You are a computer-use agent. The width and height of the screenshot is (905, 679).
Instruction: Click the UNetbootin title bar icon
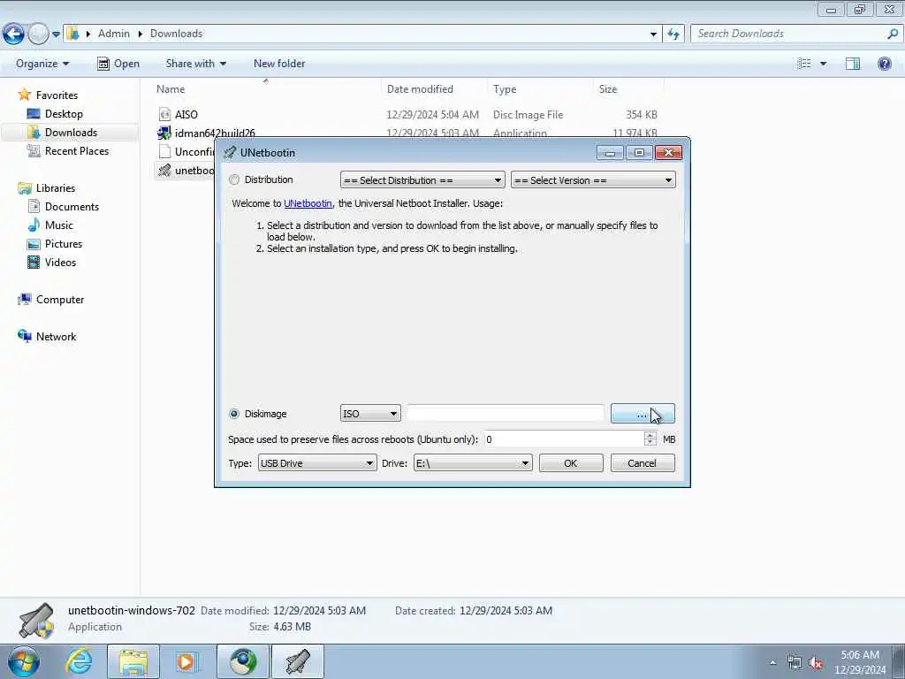pyautogui.click(x=230, y=152)
